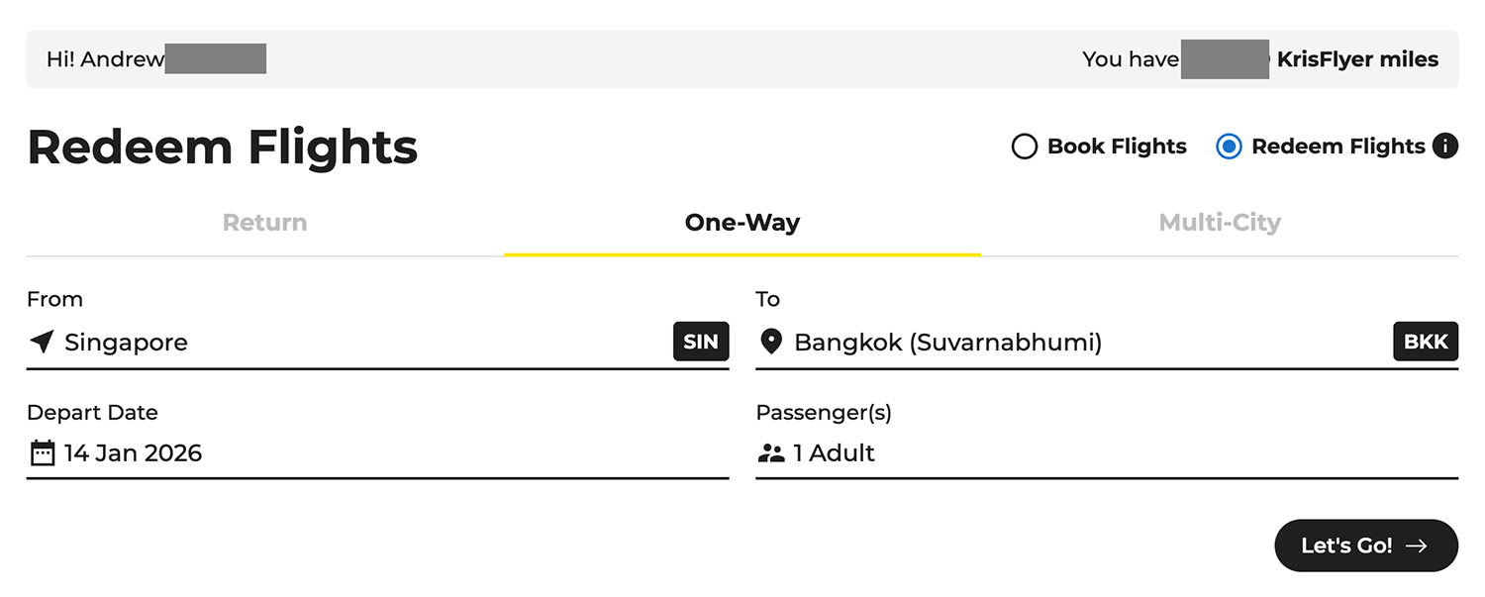1485x597 pixels.
Task: Select the Redeem Flights radio button
Action: click(x=1229, y=148)
